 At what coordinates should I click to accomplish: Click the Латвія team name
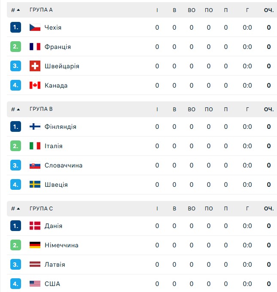point(55,265)
